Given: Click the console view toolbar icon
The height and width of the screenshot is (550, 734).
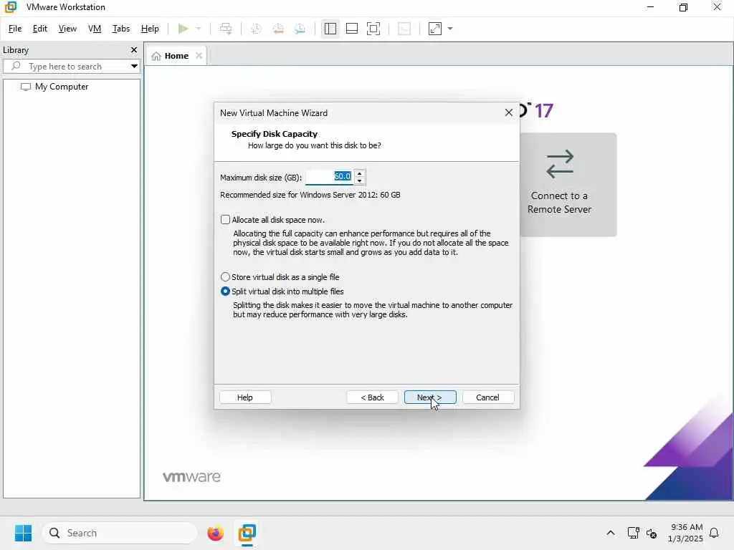Looking at the screenshot, I should coord(404,29).
